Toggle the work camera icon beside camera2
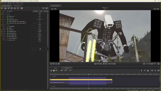 144,64
